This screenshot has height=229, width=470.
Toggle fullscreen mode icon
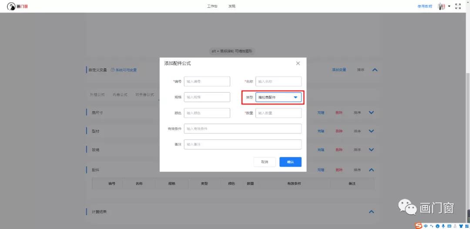pos(458,6)
